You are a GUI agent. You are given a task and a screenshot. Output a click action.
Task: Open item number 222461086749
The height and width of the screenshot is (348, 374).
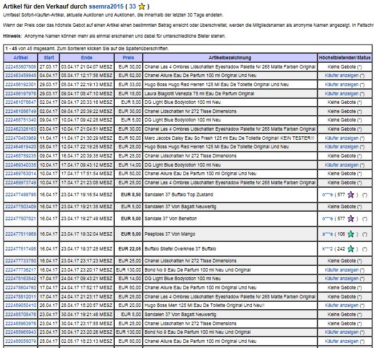[x=21, y=111]
